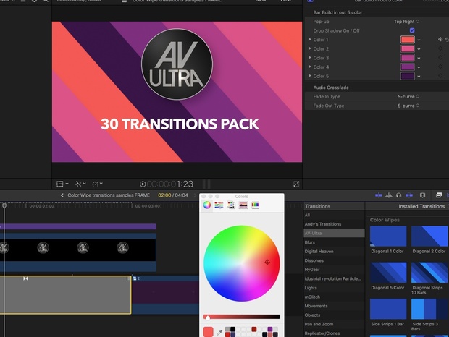Toggle solo headphones icon
449x337 pixels.
tap(398, 195)
